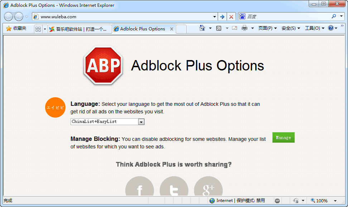Share Adblock Plus on Facebook

point(140,186)
